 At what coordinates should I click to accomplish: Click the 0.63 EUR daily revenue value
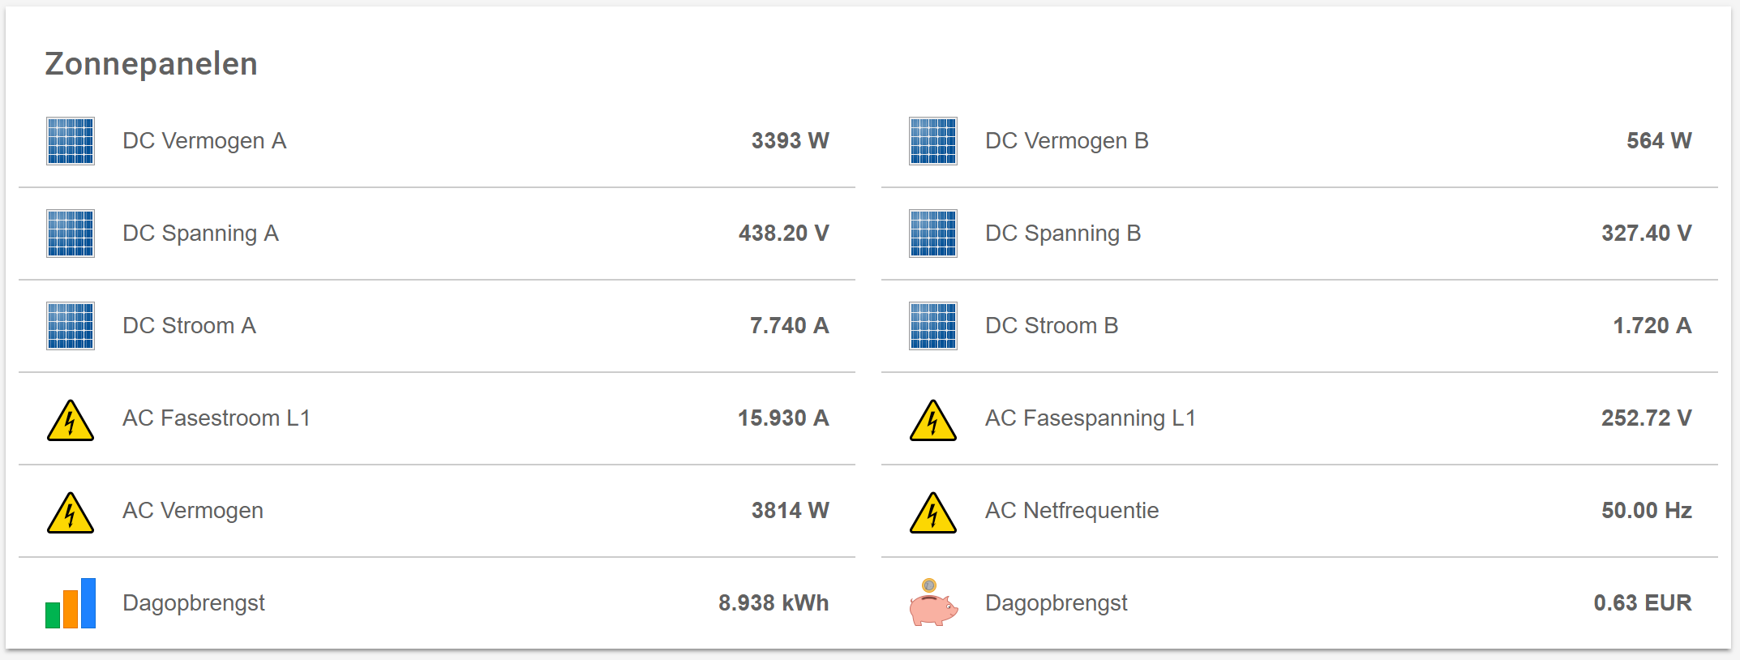point(1642,603)
